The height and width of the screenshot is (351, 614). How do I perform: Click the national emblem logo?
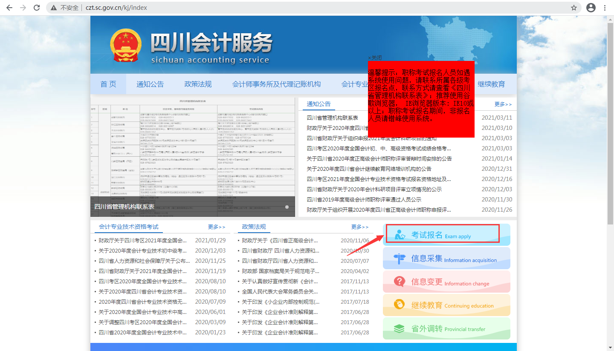pyautogui.click(x=125, y=46)
